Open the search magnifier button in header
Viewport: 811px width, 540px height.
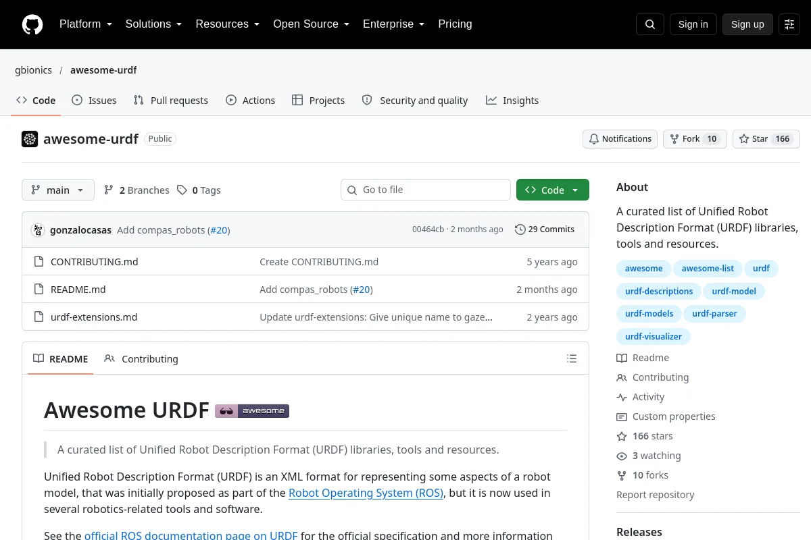point(650,24)
